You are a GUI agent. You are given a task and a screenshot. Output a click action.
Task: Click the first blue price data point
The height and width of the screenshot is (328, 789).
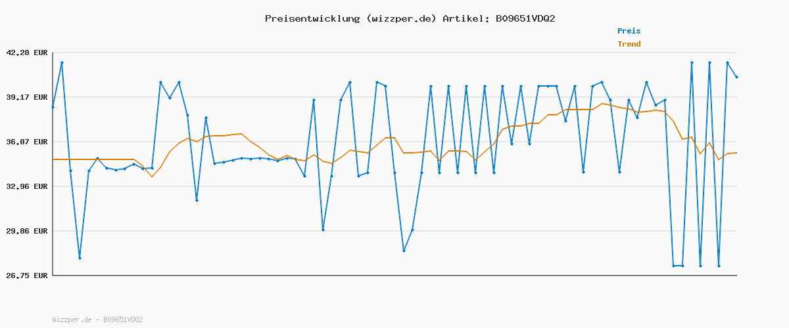point(53,107)
